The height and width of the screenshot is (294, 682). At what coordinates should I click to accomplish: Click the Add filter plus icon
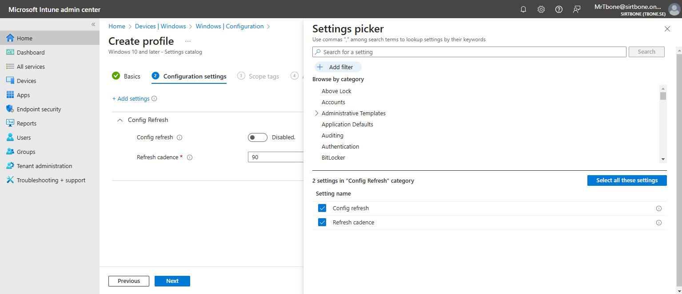point(320,67)
